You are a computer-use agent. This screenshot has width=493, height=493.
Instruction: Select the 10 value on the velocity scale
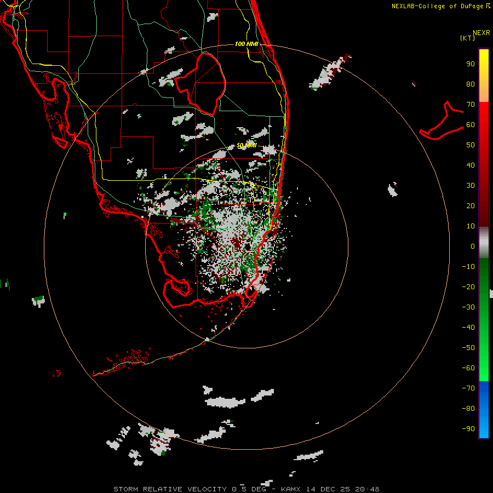point(471,226)
